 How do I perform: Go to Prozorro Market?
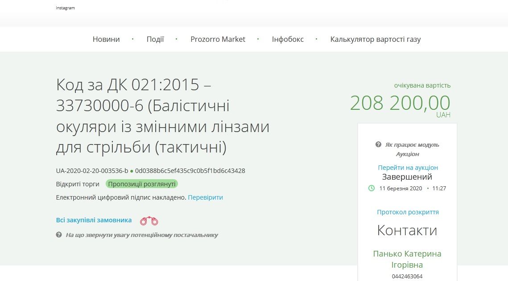tap(218, 39)
